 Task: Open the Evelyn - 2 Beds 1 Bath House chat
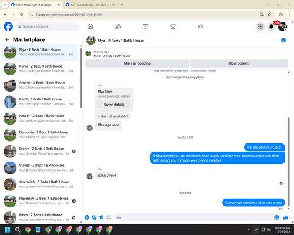click(40, 151)
